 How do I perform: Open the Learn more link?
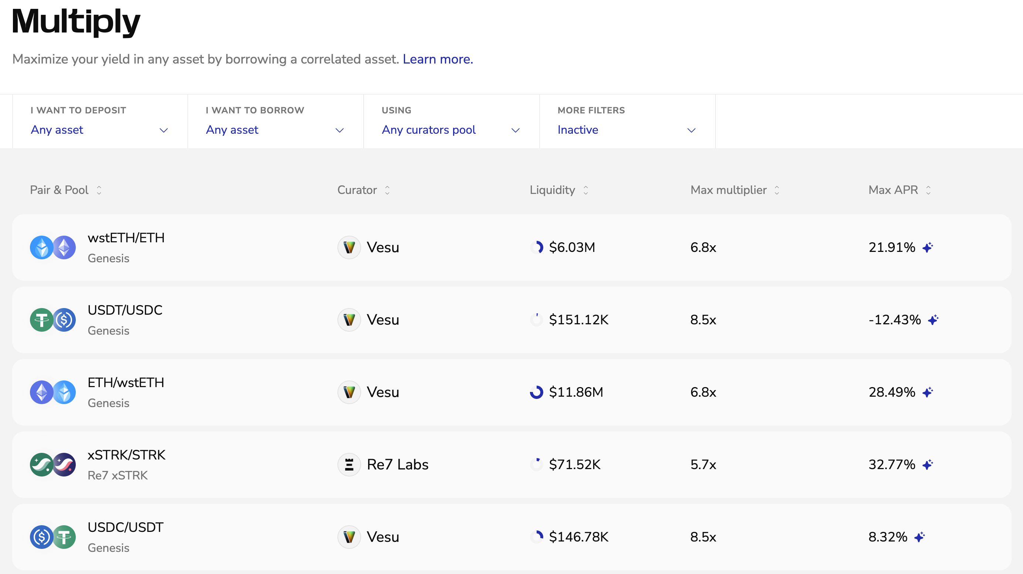438,59
